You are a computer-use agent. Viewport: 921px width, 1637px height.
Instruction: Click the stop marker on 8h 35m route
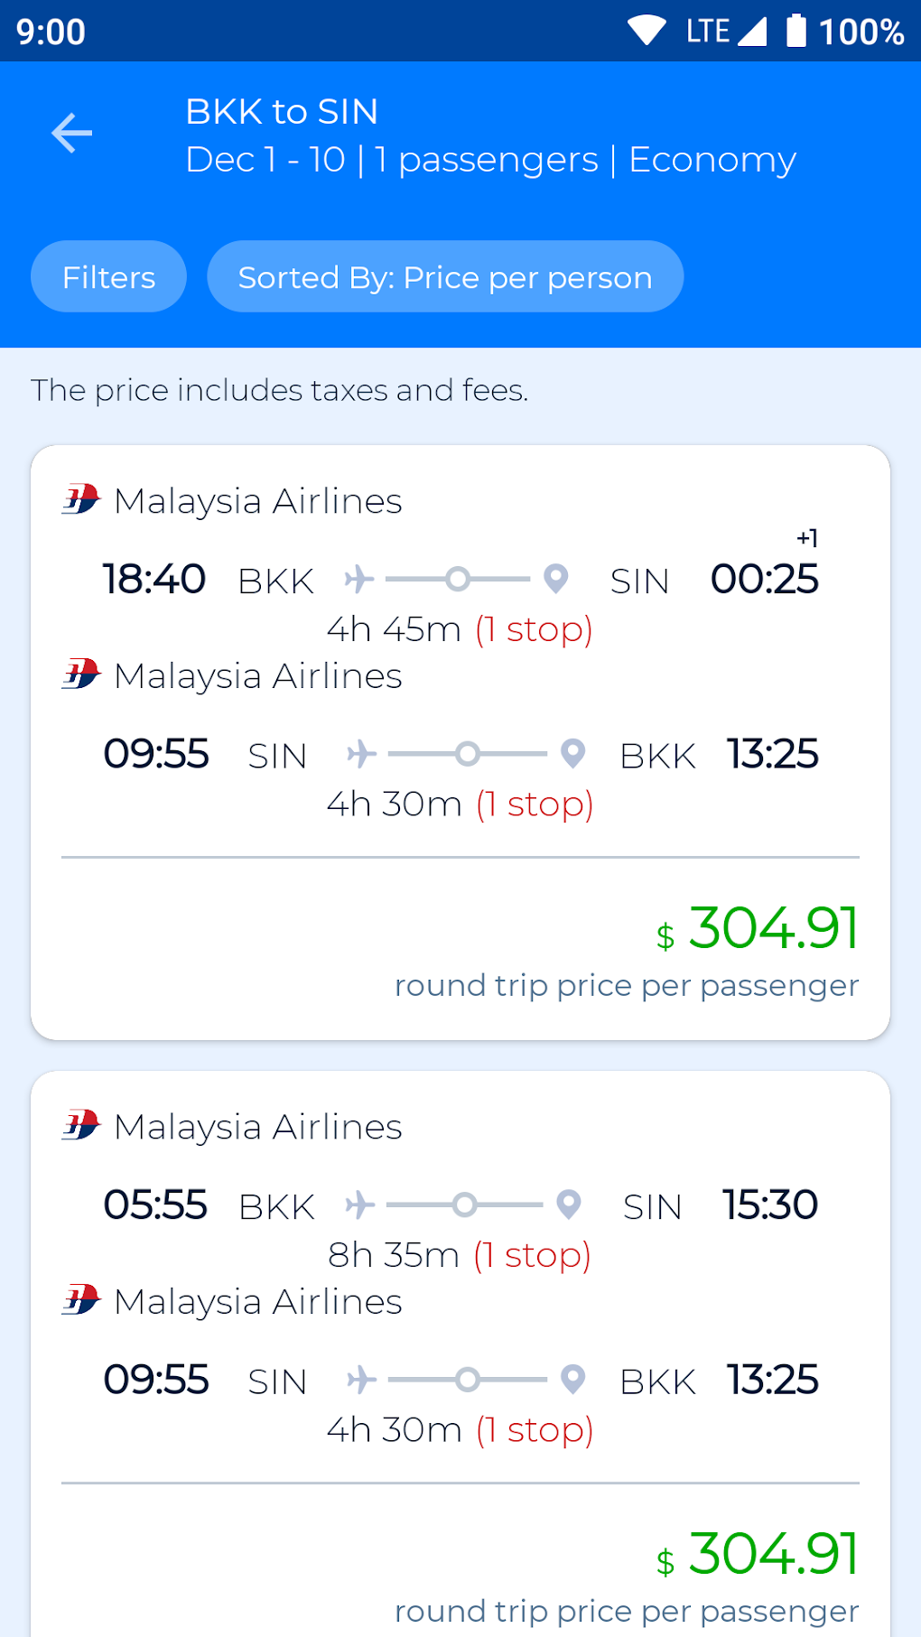464,1204
